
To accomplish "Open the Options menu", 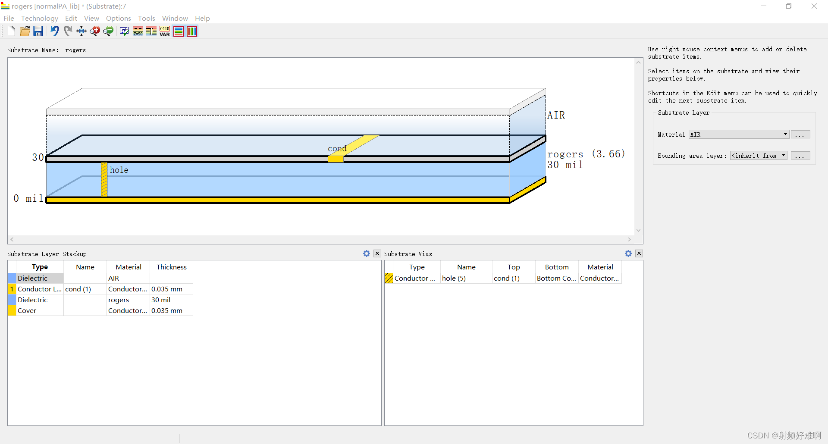I will click(119, 18).
